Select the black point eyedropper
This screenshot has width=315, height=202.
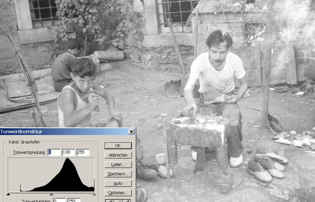point(109,200)
